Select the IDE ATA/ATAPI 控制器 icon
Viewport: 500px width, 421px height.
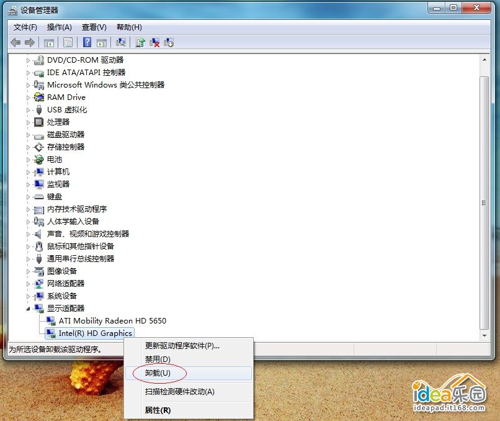pos(39,73)
